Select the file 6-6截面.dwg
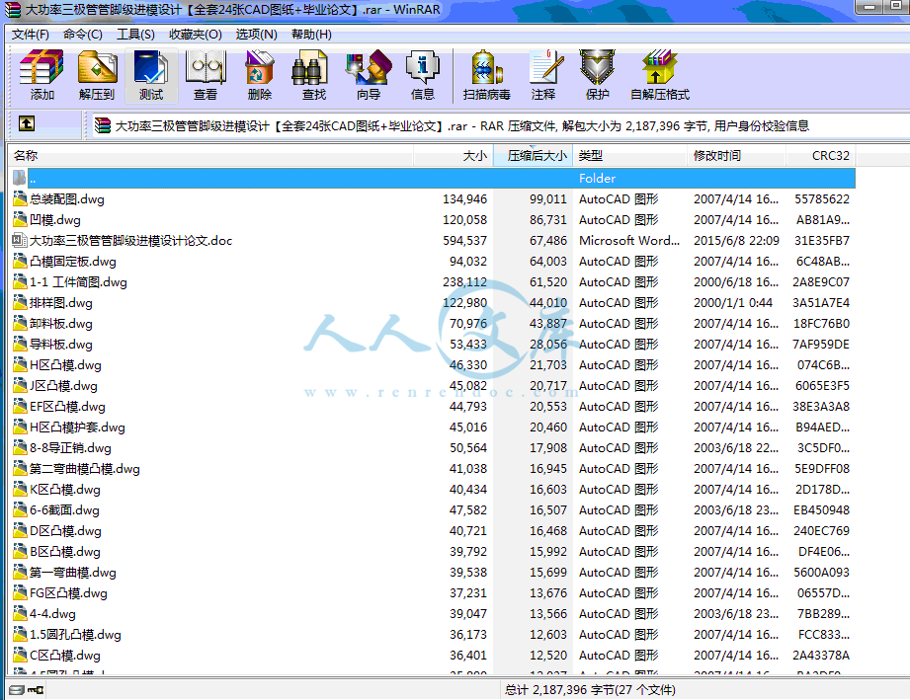 [65, 510]
